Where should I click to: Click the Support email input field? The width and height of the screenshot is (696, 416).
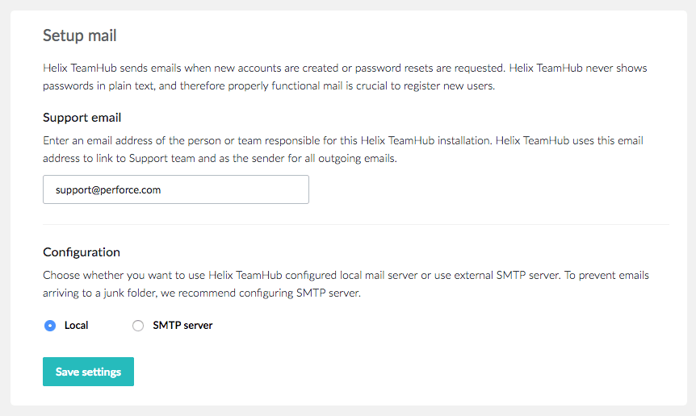pos(175,189)
